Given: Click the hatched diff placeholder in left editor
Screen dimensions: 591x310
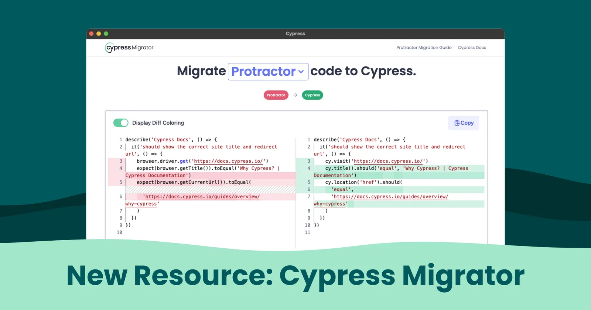Looking at the screenshot, I should coord(211,190).
